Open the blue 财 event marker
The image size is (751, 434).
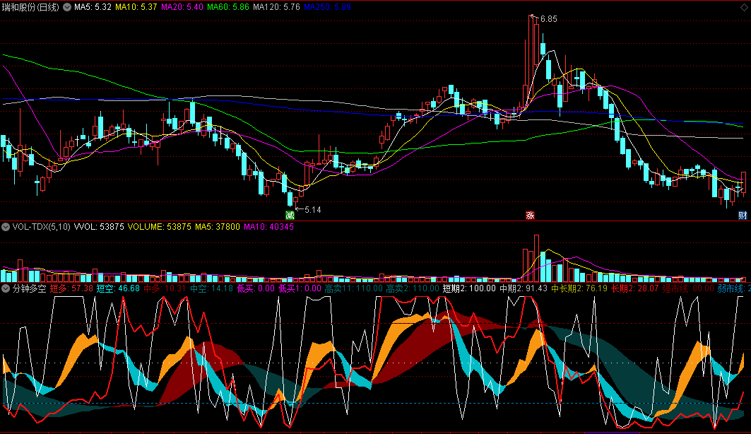(743, 215)
